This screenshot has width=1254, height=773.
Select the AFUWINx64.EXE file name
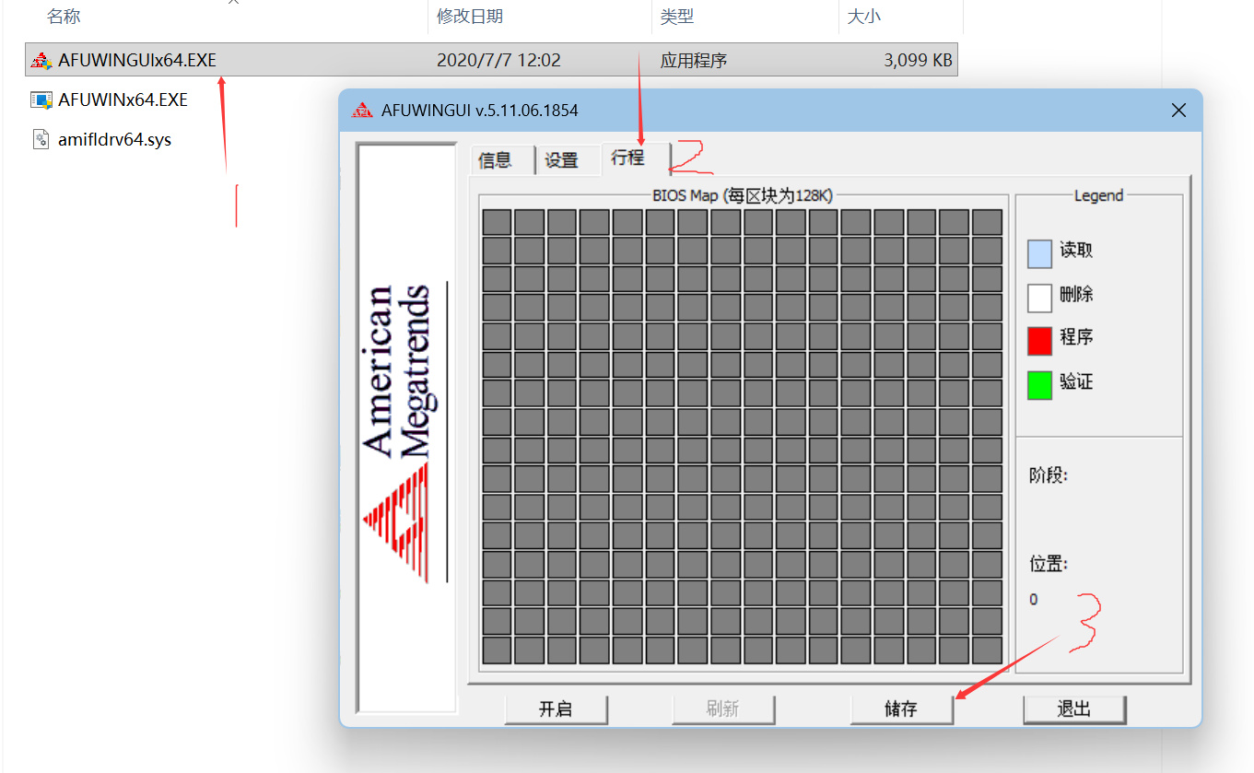point(123,100)
